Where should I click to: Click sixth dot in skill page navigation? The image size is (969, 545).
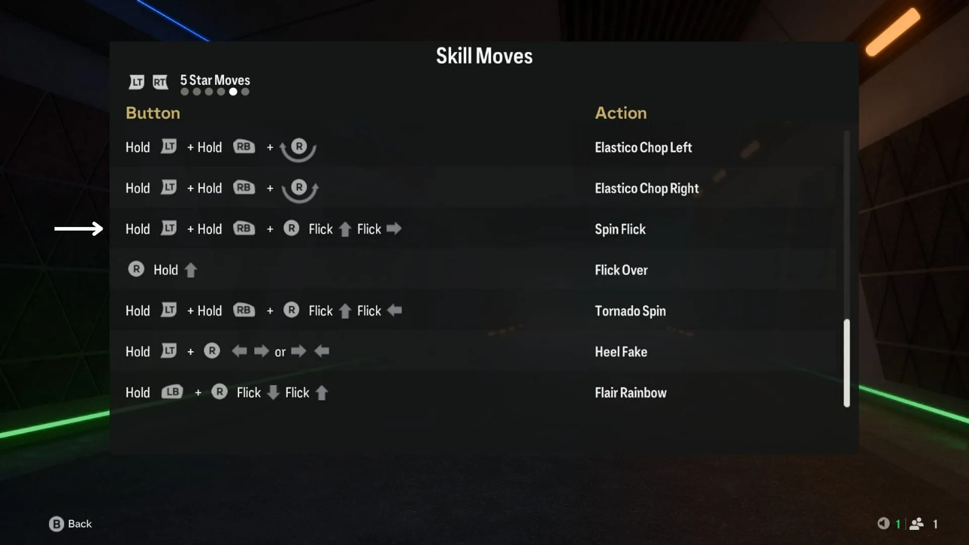coord(245,92)
